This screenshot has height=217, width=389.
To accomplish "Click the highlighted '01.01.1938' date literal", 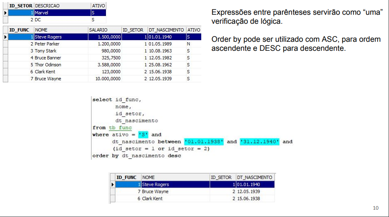I will click(204, 142).
